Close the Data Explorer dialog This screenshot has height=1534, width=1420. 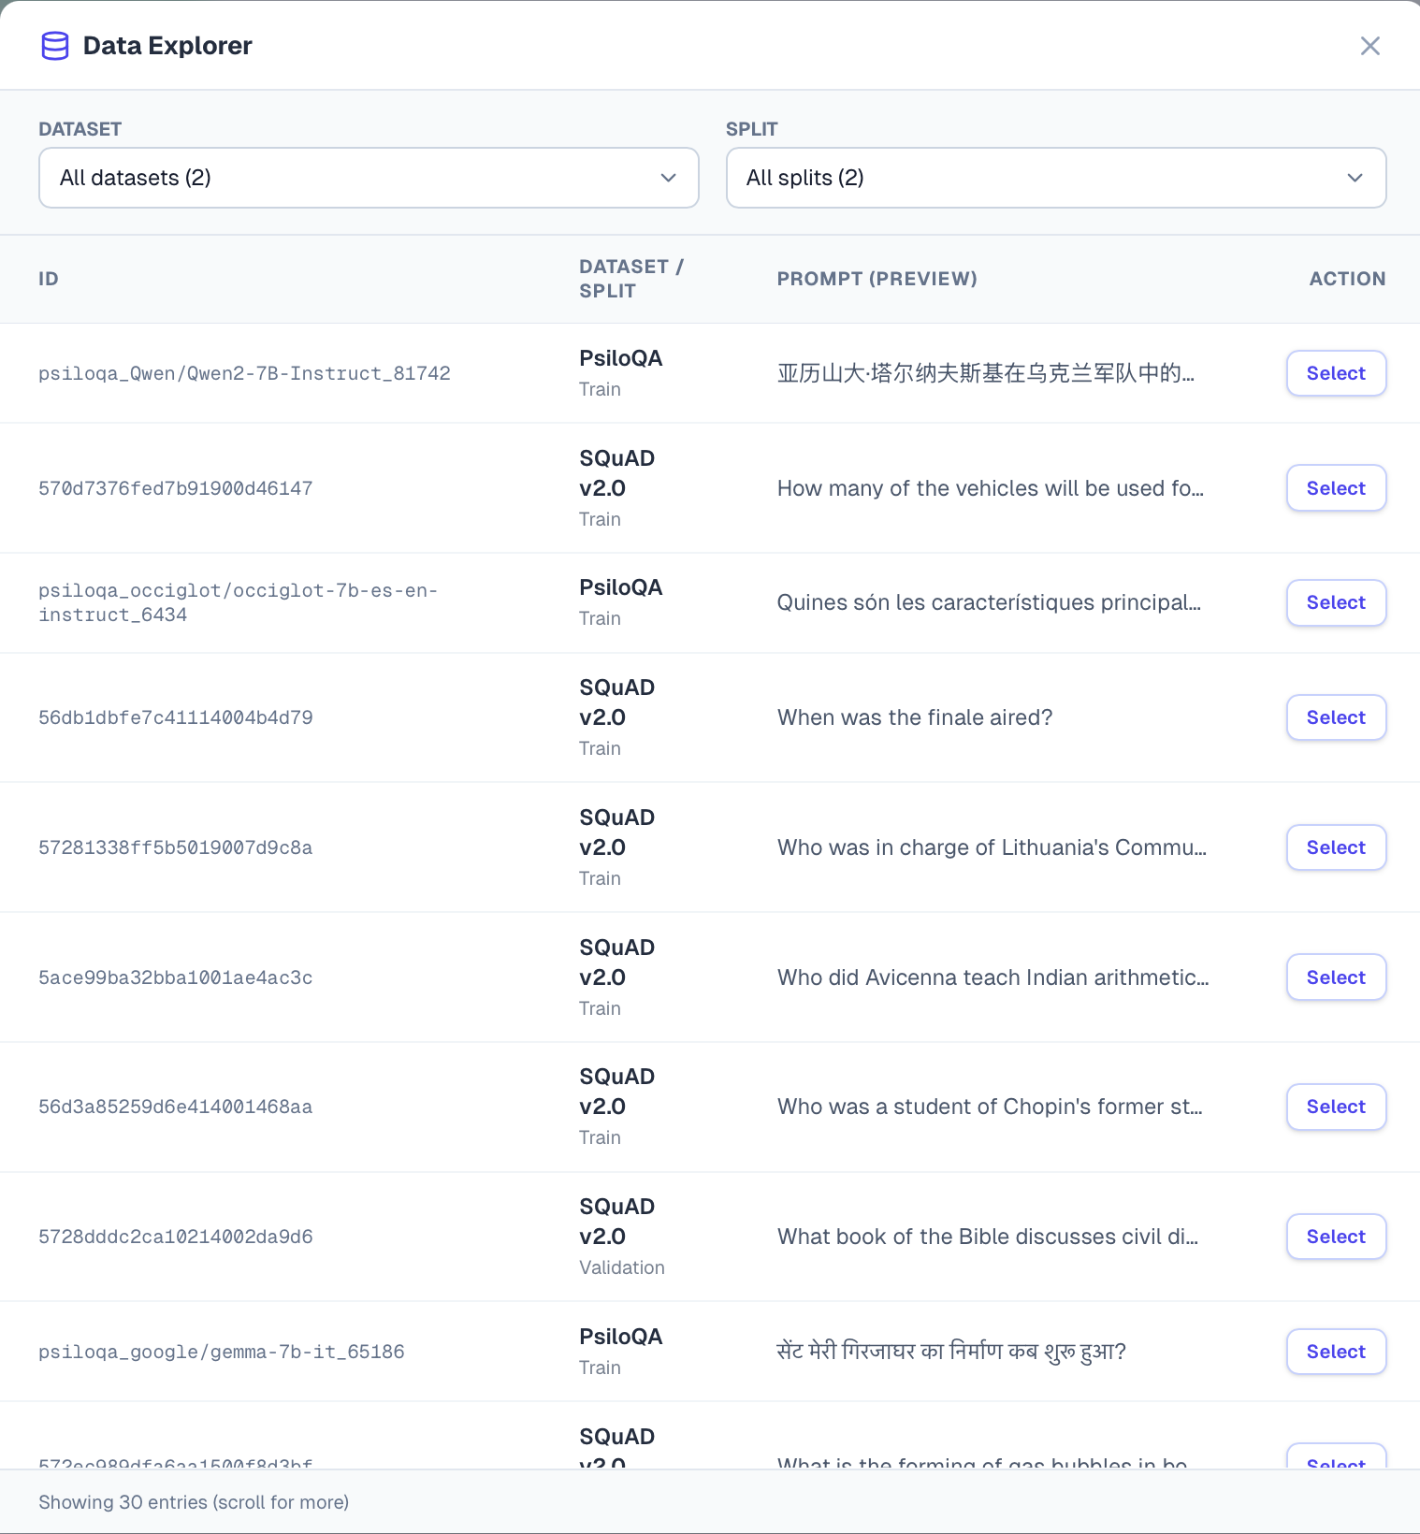click(x=1369, y=46)
